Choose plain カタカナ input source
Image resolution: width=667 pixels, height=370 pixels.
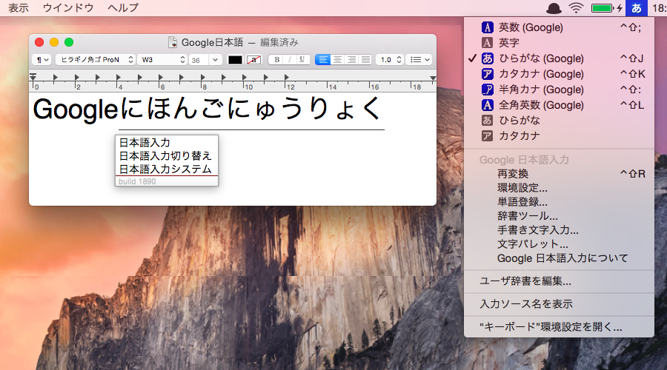click(559, 136)
